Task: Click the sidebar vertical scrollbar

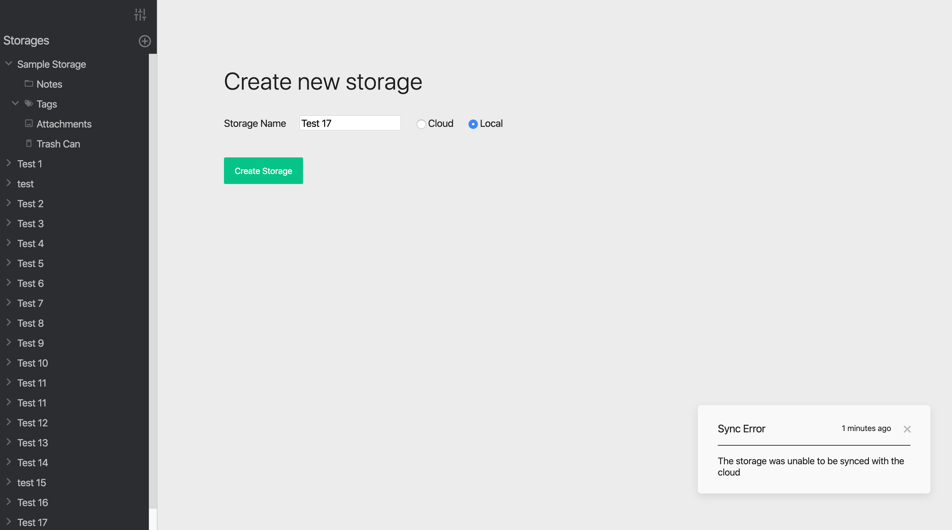Action: click(x=153, y=281)
